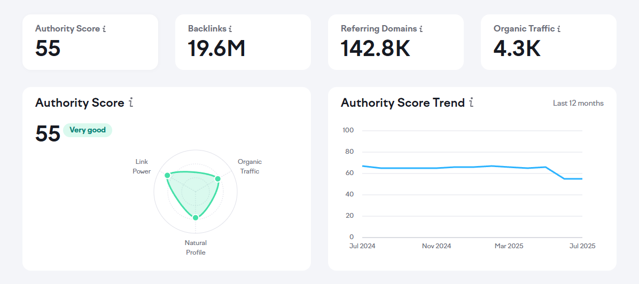Click the Nov 2024 axis label
The height and width of the screenshot is (284, 639).
click(437, 246)
